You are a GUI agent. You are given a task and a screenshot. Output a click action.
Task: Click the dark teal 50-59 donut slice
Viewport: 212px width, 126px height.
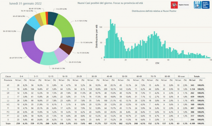[28, 33]
